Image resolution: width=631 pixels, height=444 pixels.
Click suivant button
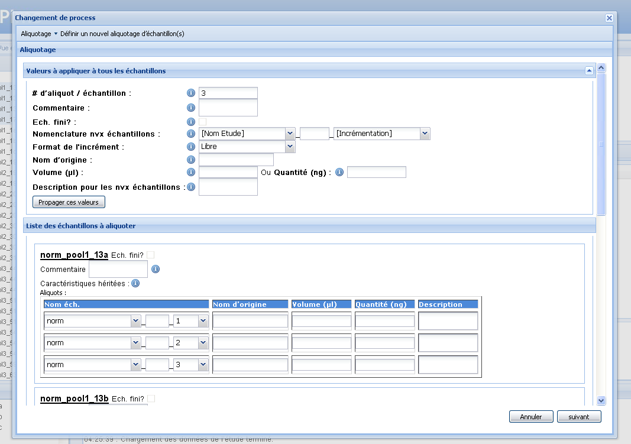[x=579, y=417]
